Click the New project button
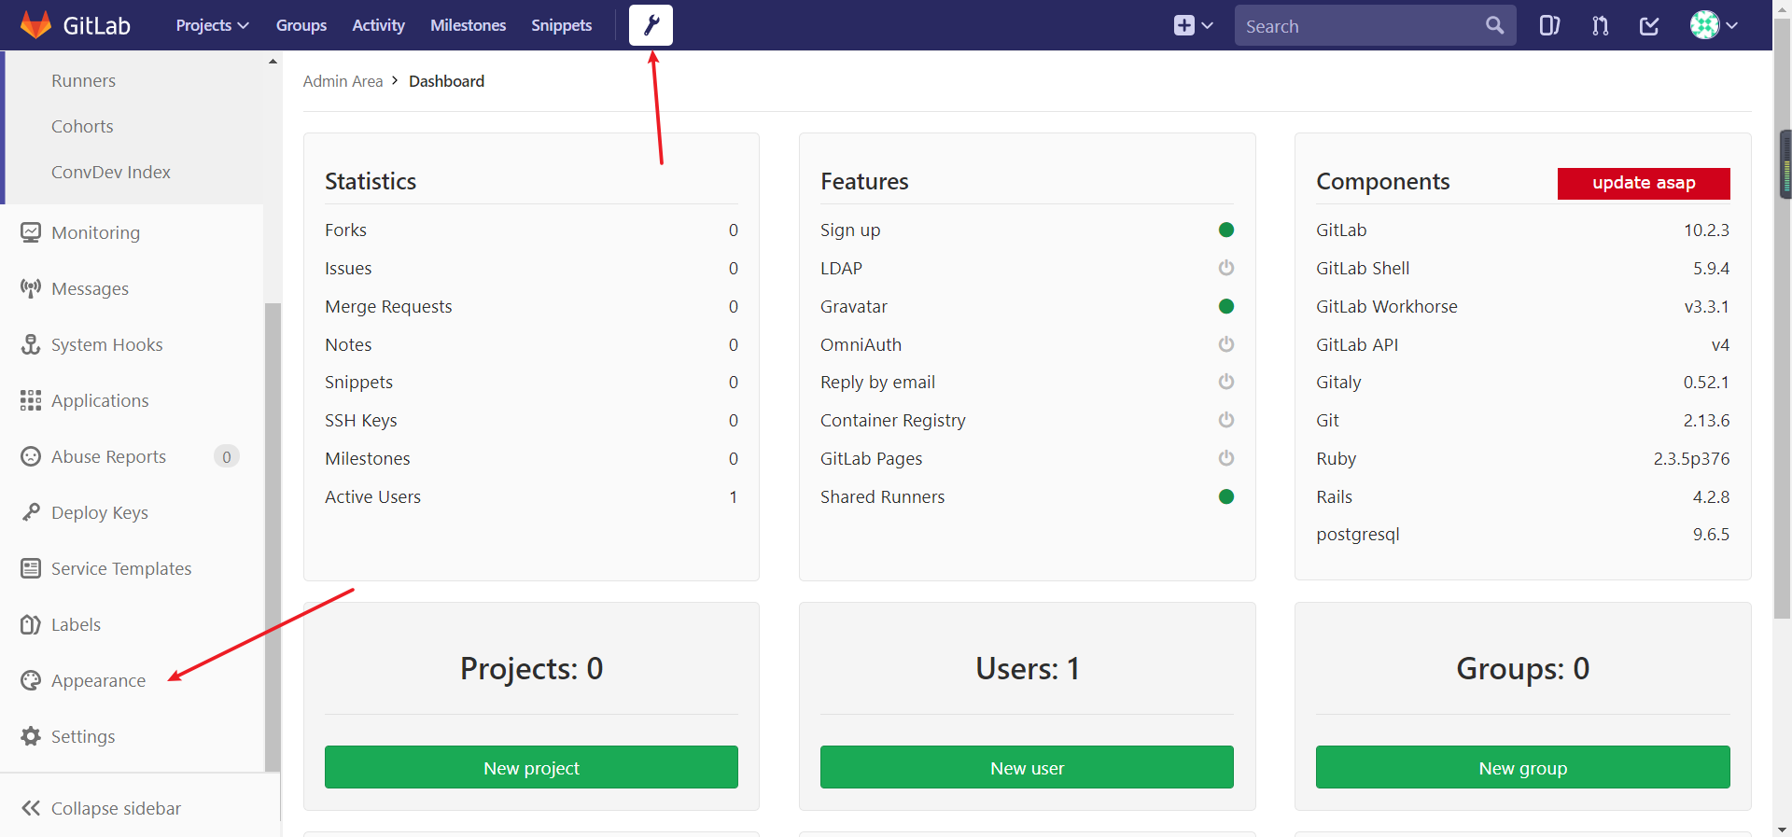 tap(531, 767)
